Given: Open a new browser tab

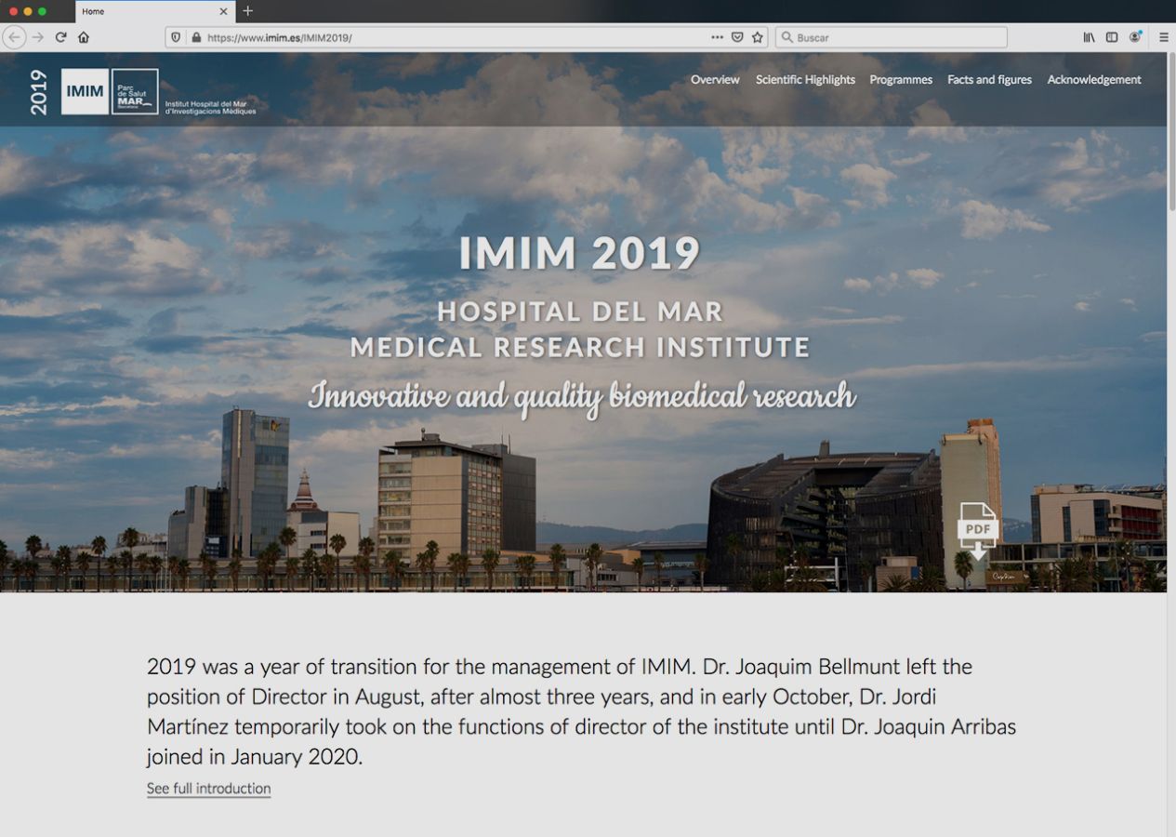Looking at the screenshot, I should pos(247,11).
